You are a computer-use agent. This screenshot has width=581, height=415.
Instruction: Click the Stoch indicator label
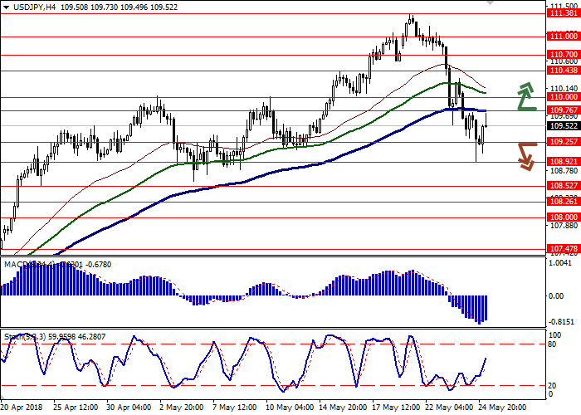tap(15, 338)
